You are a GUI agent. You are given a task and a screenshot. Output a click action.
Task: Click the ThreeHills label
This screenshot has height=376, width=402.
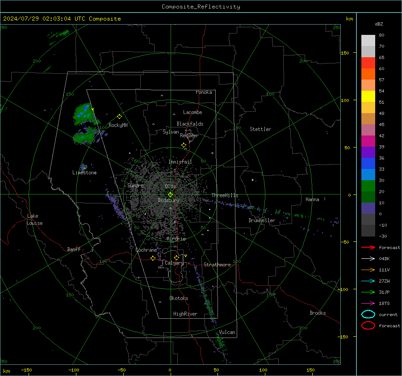pyautogui.click(x=225, y=195)
